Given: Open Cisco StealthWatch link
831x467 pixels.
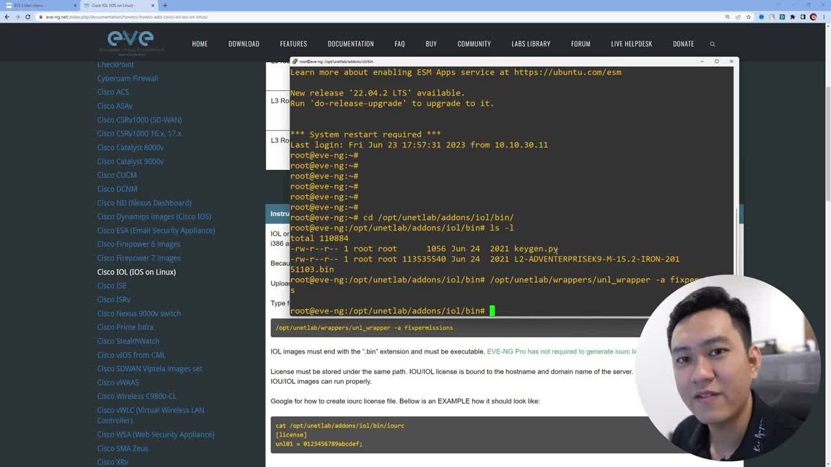Looking at the screenshot, I should point(128,341).
